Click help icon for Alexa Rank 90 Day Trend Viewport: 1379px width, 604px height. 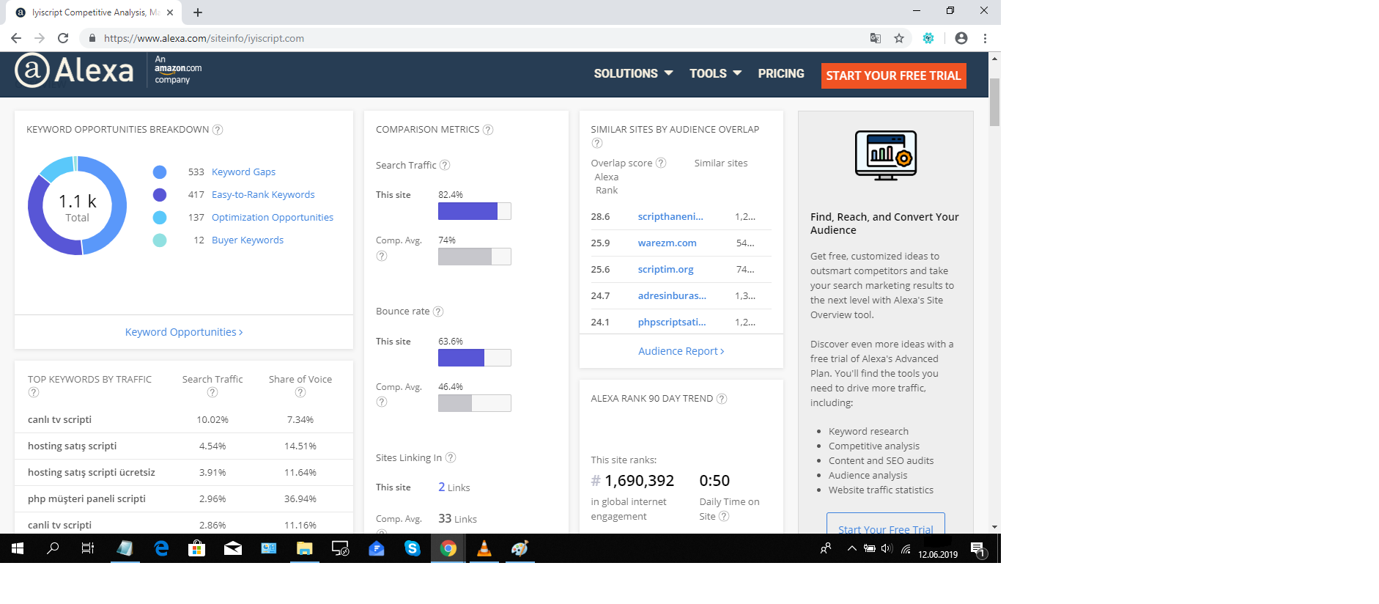click(x=722, y=399)
